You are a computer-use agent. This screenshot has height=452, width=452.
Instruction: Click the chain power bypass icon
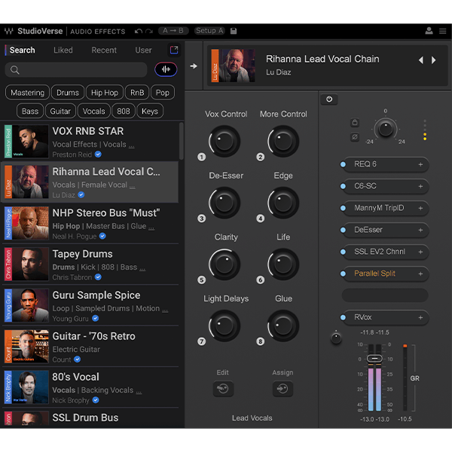329,99
